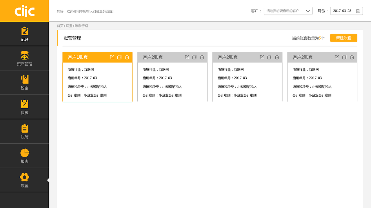Copy the 客户1账套 account set
The image size is (371, 208).
(119, 57)
